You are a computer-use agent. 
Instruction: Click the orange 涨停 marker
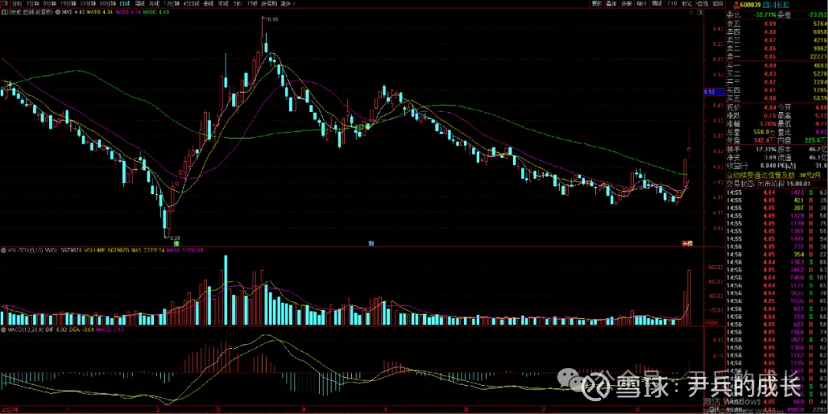(x=686, y=244)
